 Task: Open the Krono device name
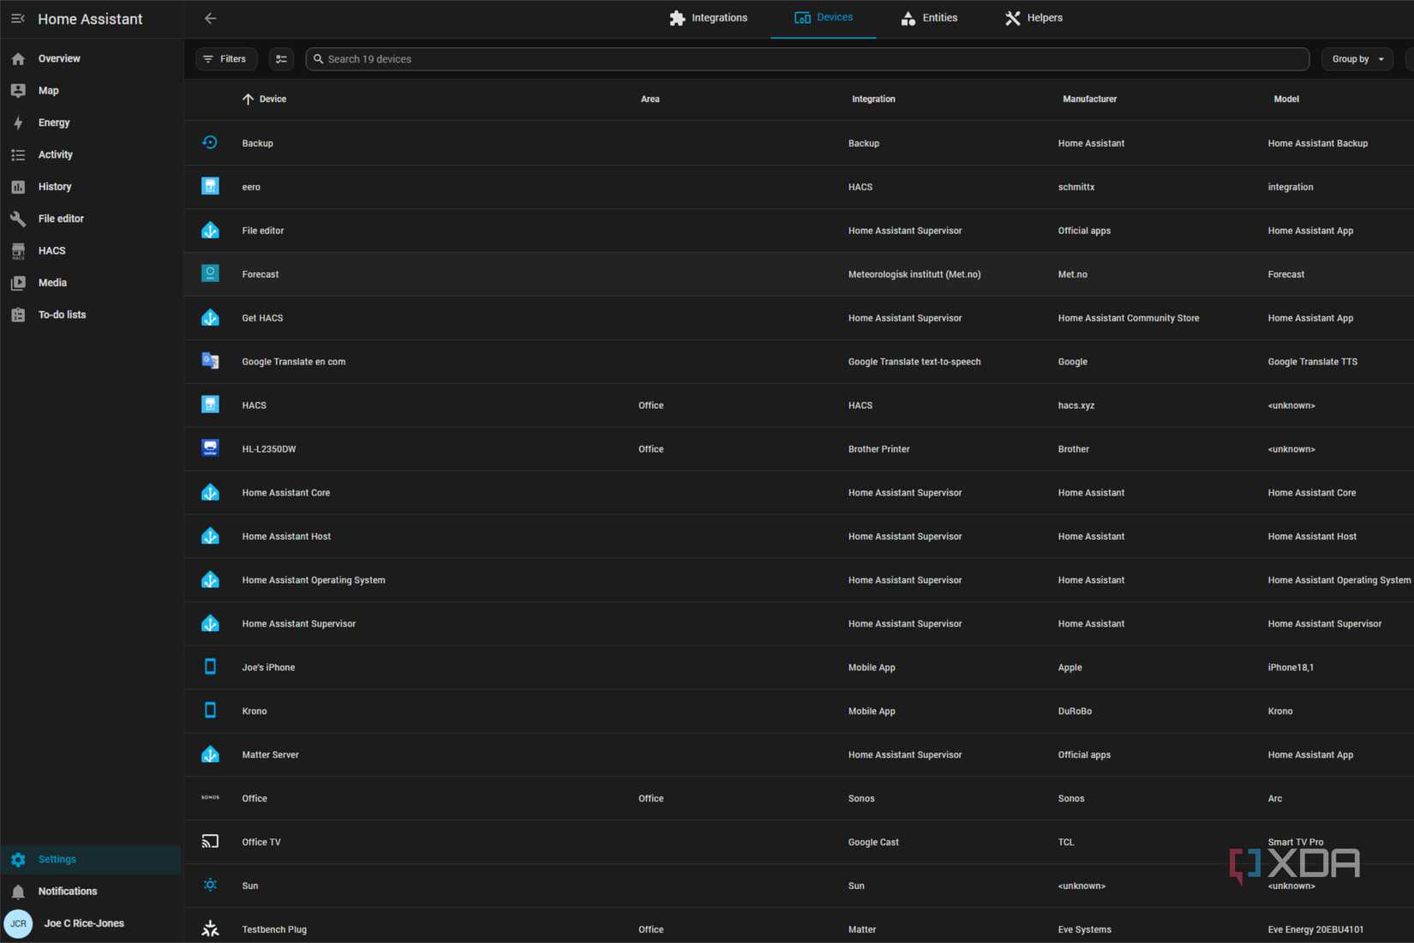[255, 711]
